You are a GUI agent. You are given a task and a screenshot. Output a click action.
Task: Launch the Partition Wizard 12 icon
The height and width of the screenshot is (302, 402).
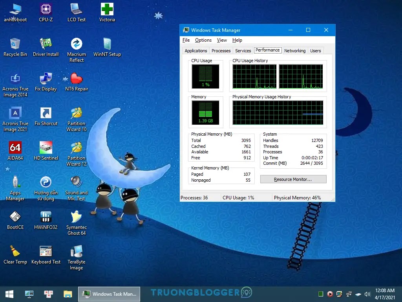coord(77,154)
